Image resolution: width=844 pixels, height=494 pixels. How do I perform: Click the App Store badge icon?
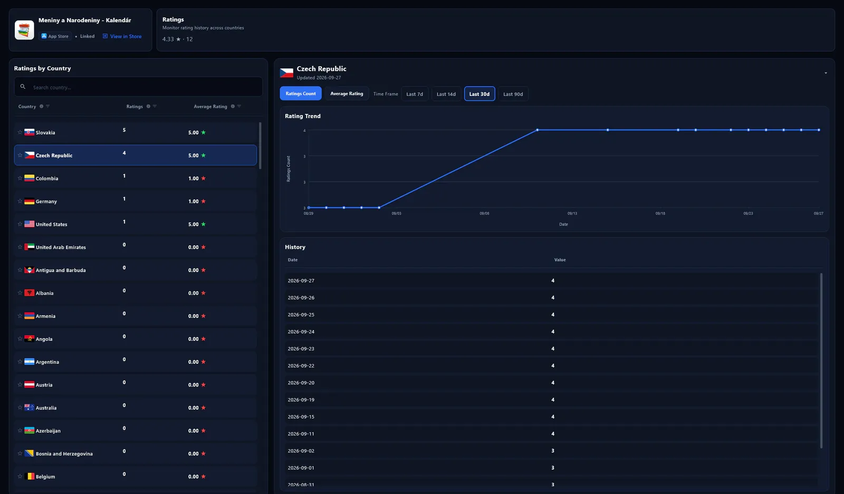tap(44, 36)
